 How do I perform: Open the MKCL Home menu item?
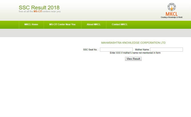31,24
